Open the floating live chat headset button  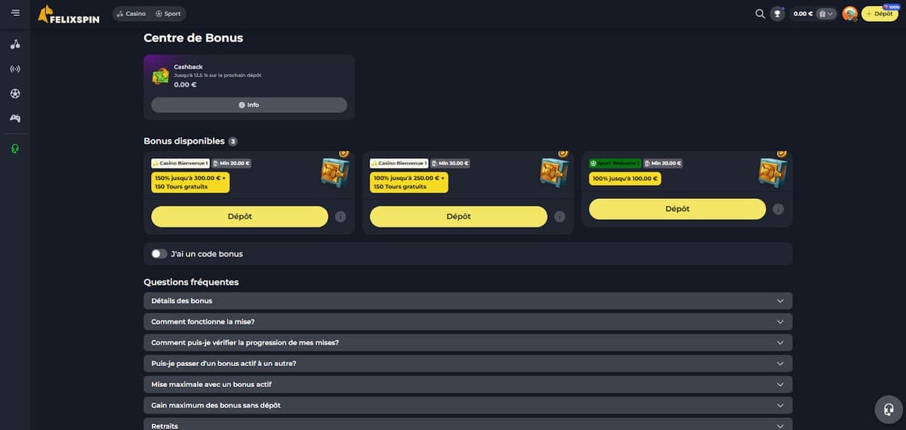[889, 409]
